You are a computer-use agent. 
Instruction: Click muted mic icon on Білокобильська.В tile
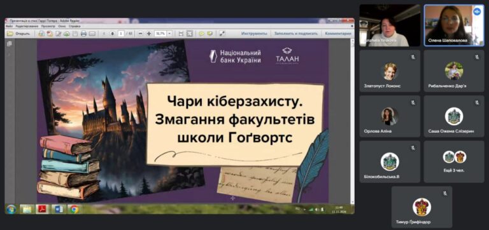[413, 148]
